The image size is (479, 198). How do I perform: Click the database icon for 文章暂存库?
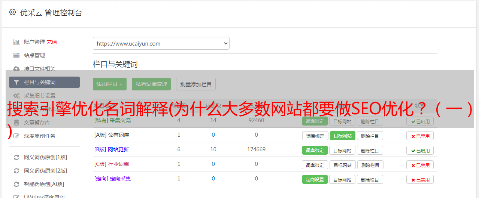(16, 123)
